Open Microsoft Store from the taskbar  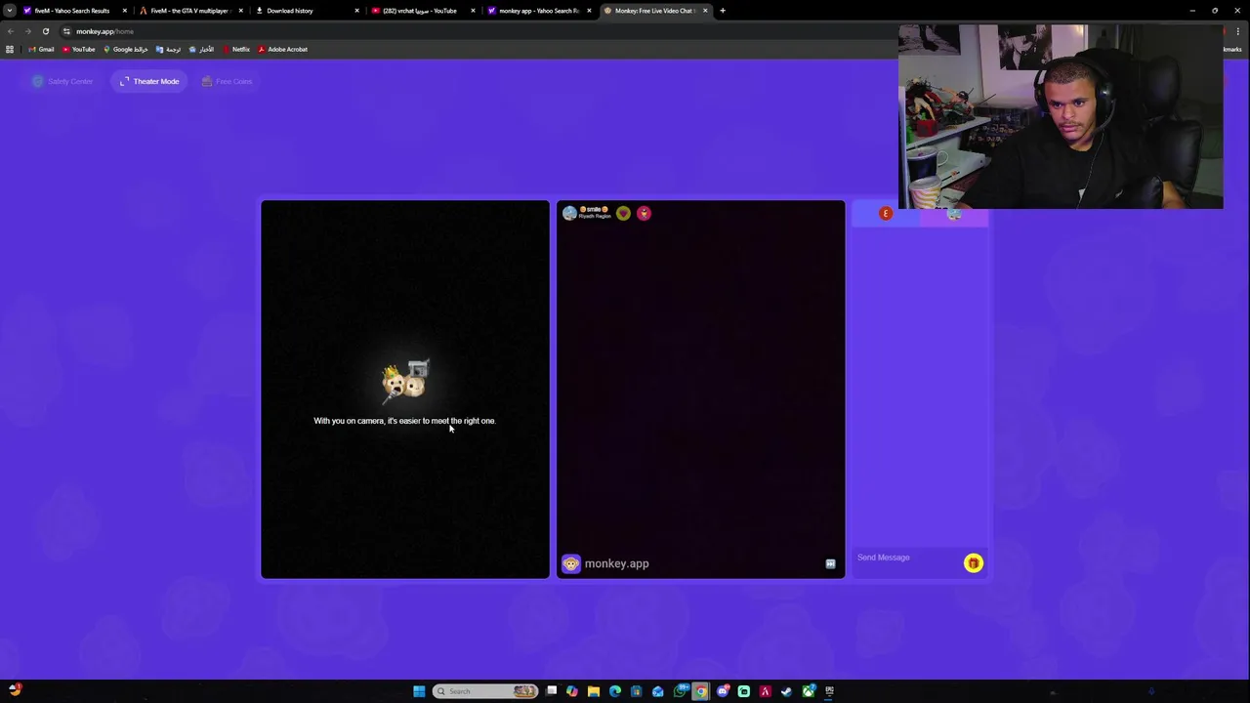click(x=637, y=691)
